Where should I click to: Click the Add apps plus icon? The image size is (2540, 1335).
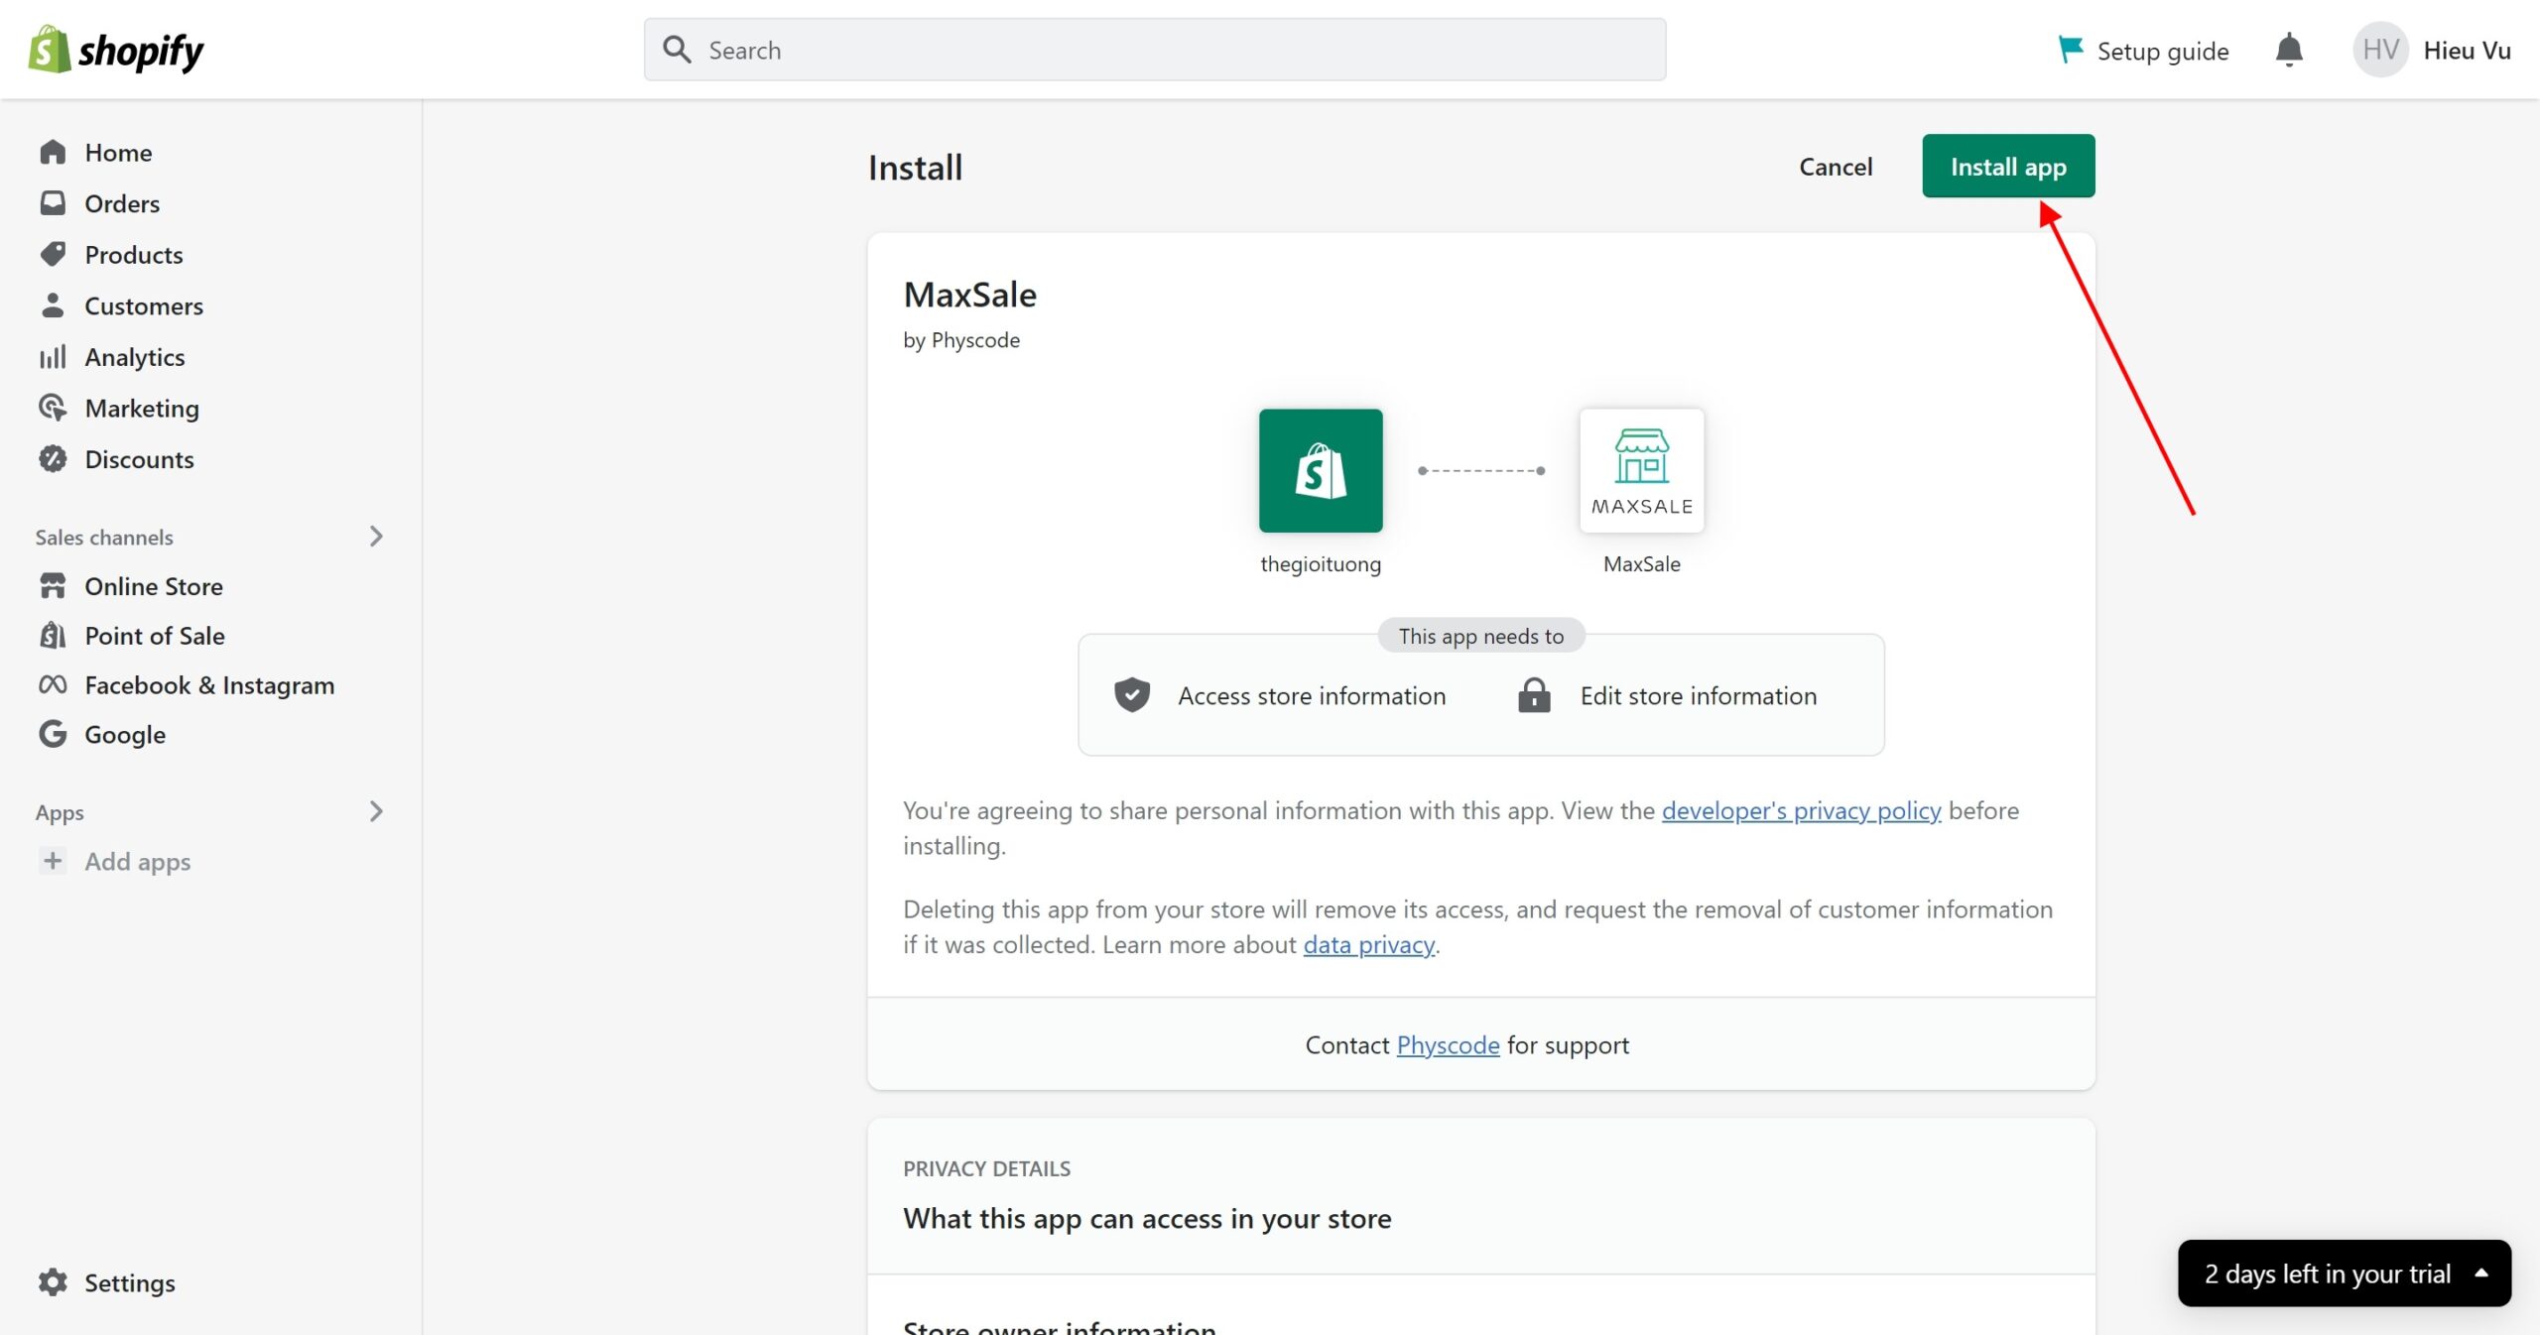pos(53,860)
